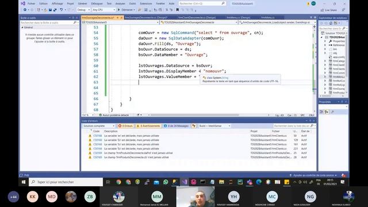Toggle the 0 Erreurs filter

click(125, 126)
